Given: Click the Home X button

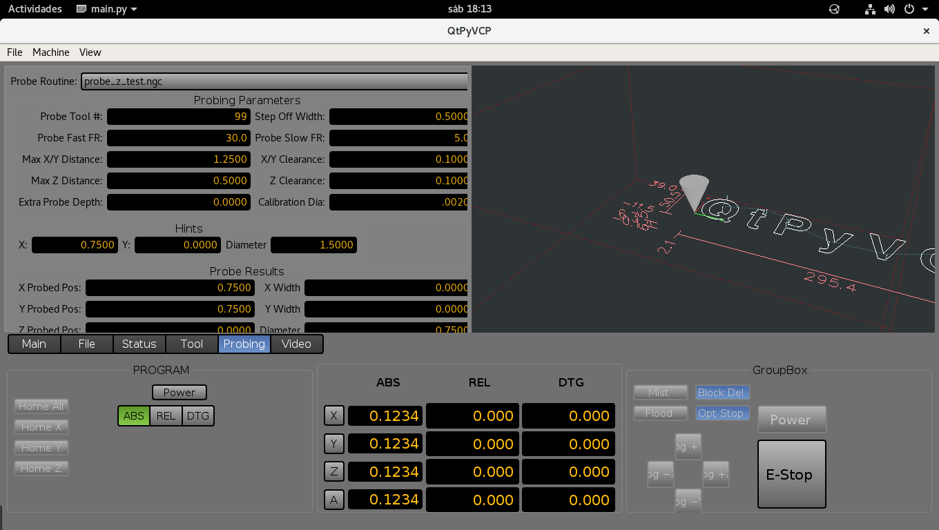Looking at the screenshot, I should (x=41, y=427).
